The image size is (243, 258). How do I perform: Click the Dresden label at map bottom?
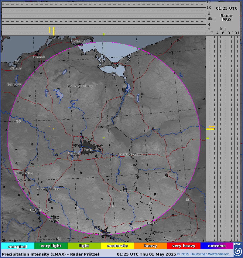point(104,234)
